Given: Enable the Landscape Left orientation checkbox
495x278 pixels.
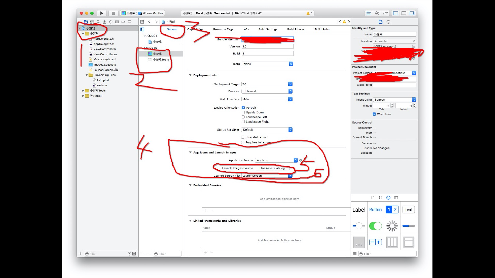Looking at the screenshot, I should pos(243,117).
